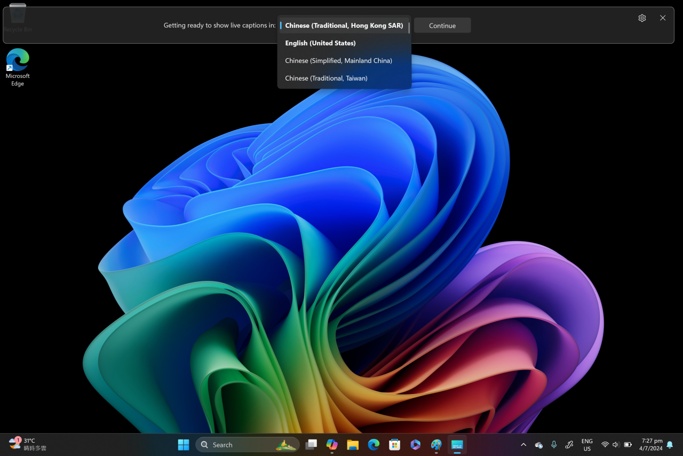This screenshot has height=456, width=683.
Task: Open Live captions settings gear
Action: tap(642, 18)
